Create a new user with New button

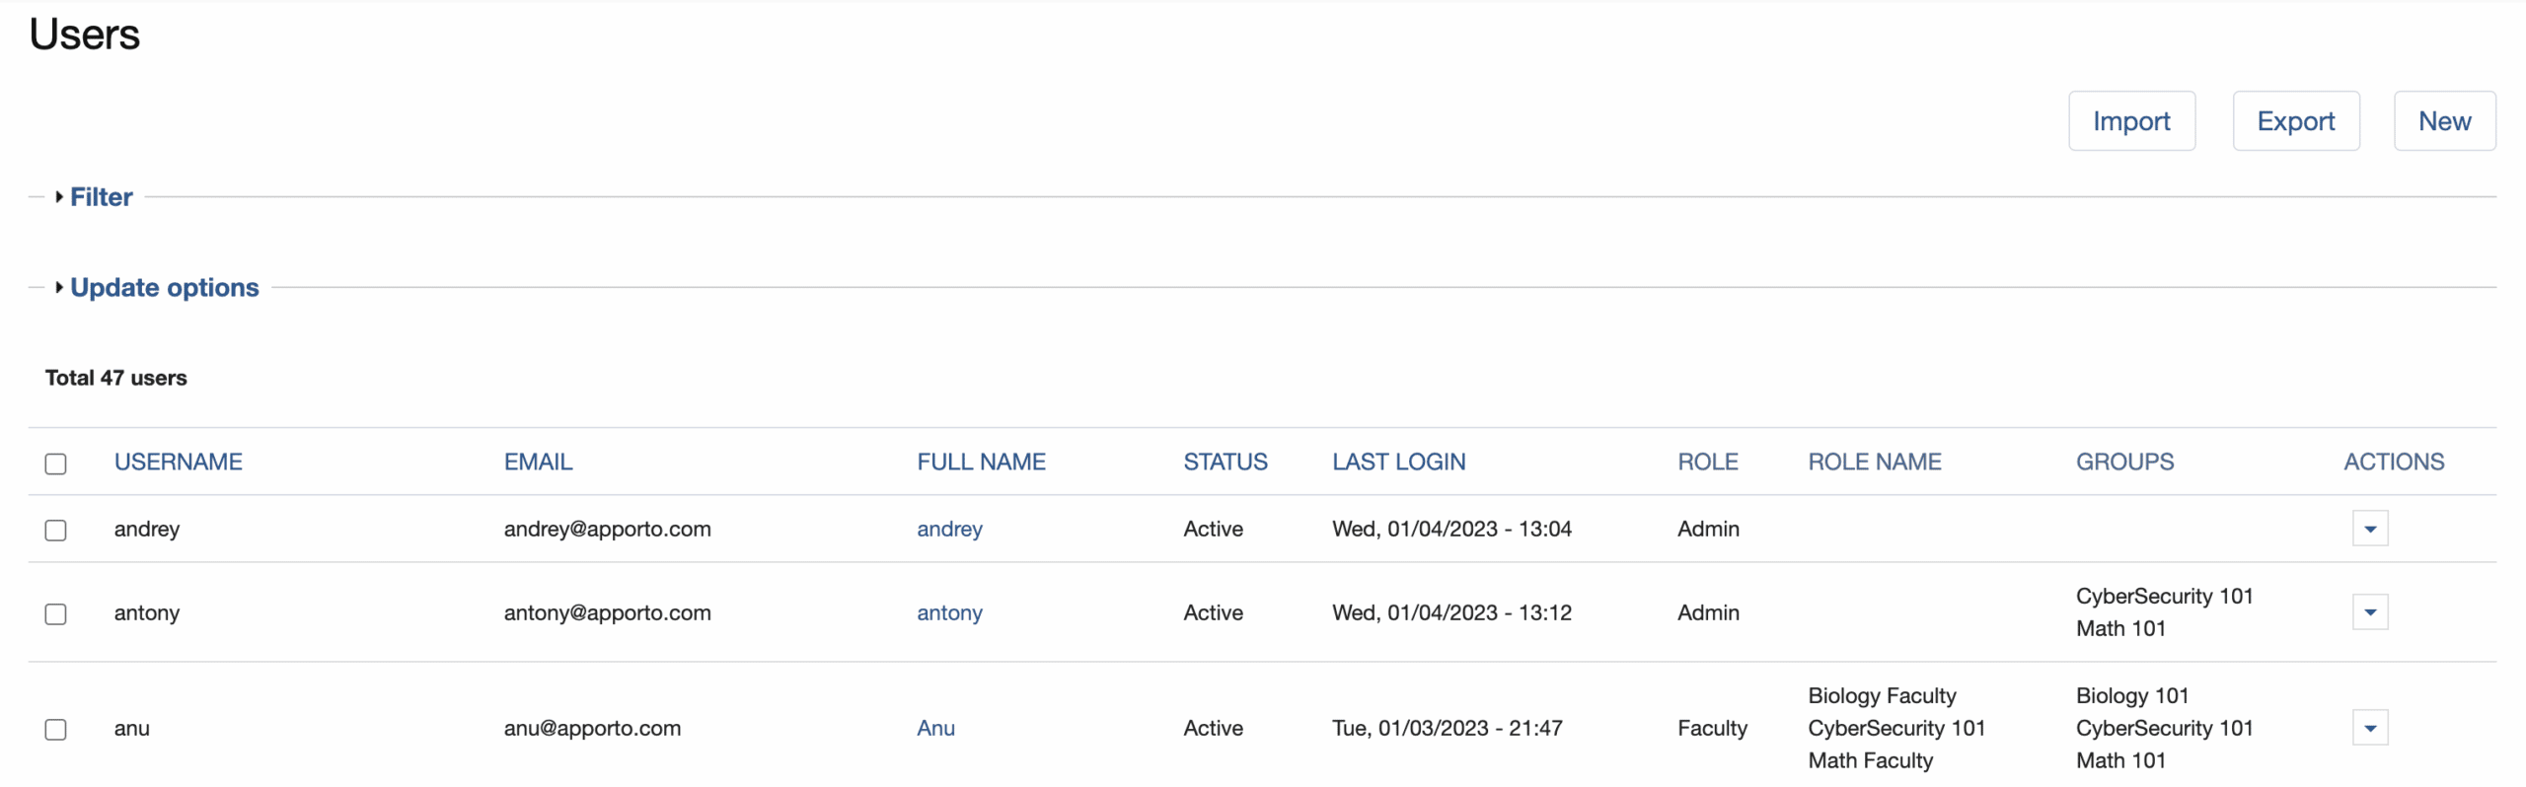pos(2444,121)
